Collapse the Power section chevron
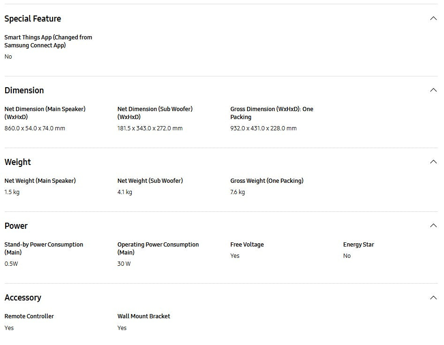This screenshot has height=345, width=444. click(x=433, y=225)
